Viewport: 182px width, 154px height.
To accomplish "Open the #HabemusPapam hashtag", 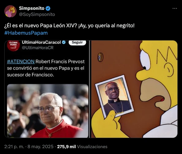I will pos(26,33).
